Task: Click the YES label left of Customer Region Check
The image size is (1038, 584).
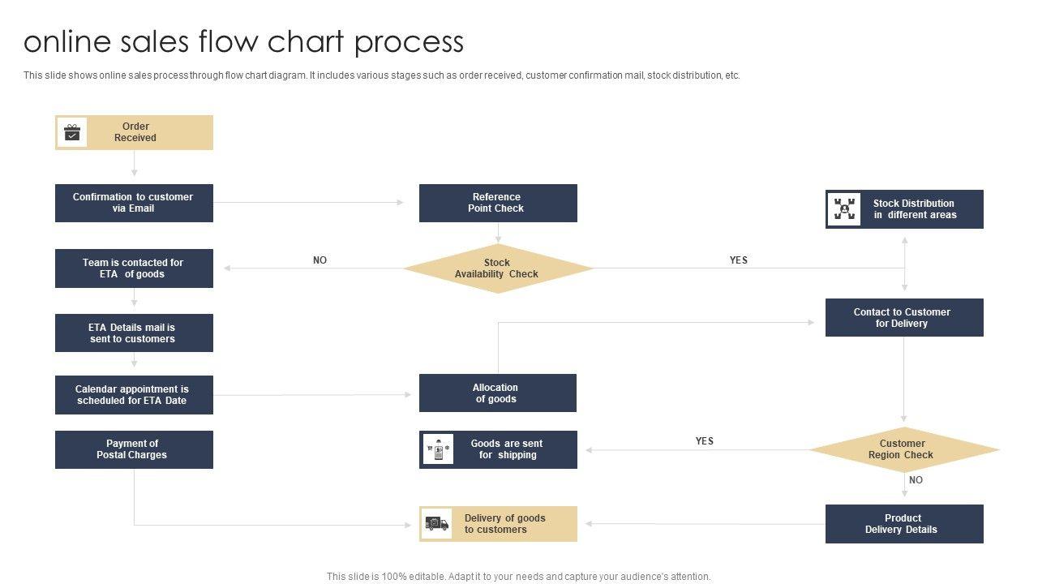Action: [705, 441]
